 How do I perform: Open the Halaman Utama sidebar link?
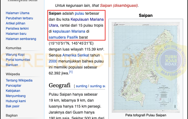coord(17,13)
